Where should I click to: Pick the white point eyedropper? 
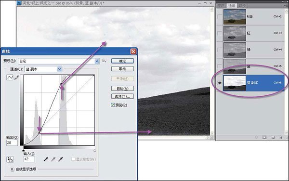coord(61,159)
